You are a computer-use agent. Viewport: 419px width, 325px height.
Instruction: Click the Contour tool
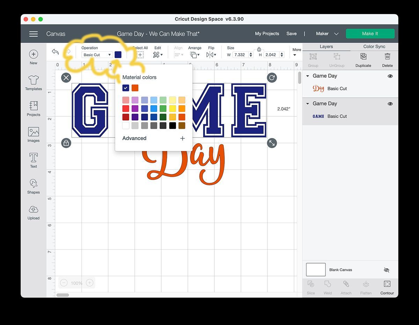387,288
